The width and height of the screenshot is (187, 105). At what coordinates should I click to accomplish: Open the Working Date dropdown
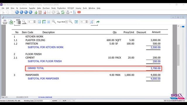click(50, 101)
